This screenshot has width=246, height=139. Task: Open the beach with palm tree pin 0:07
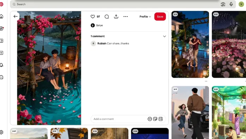coord(29,133)
